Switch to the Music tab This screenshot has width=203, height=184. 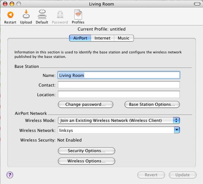pyautogui.click(x=124, y=38)
